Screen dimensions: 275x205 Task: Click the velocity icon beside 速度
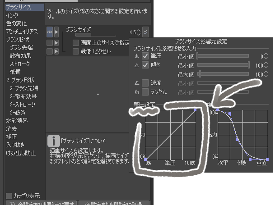136,83
